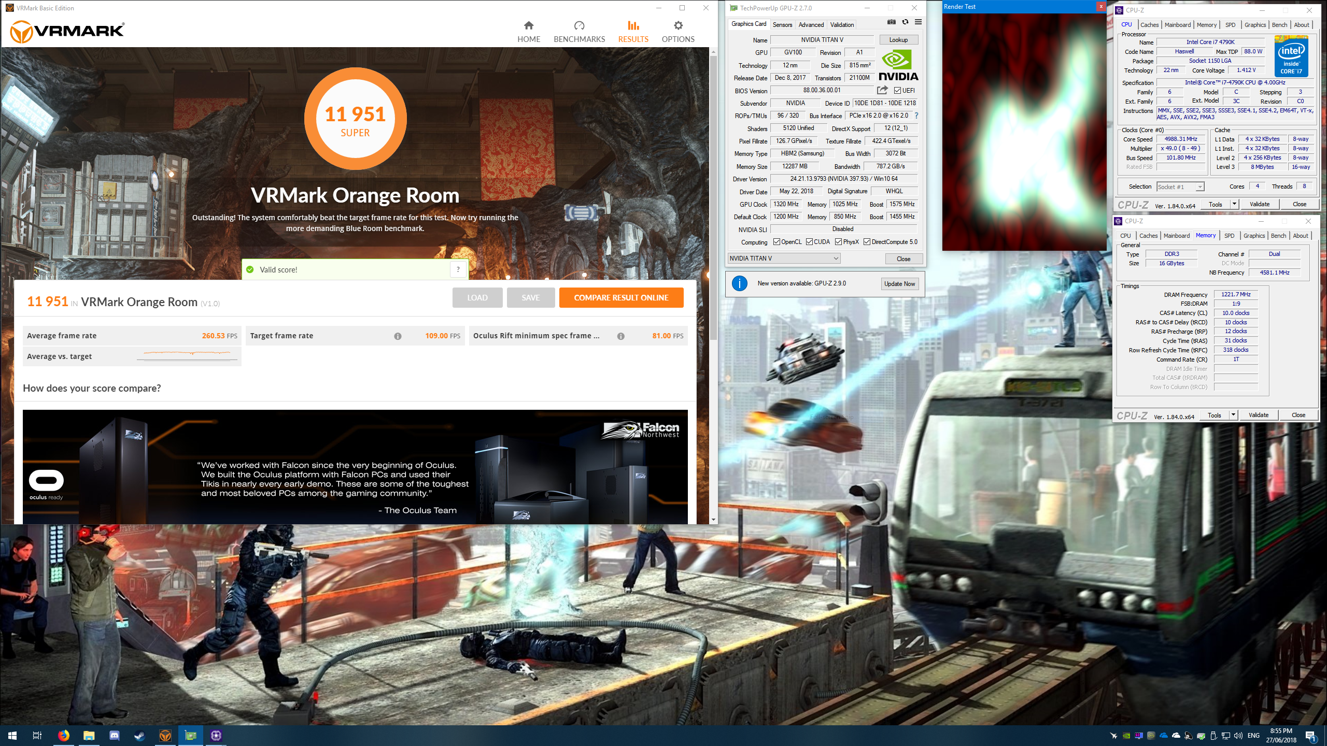1327x746 pixels.
Task: Click Compare Result Online button
Action: click(x=621, y=298)
